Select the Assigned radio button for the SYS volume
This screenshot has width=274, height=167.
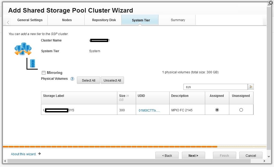point(217,110)
